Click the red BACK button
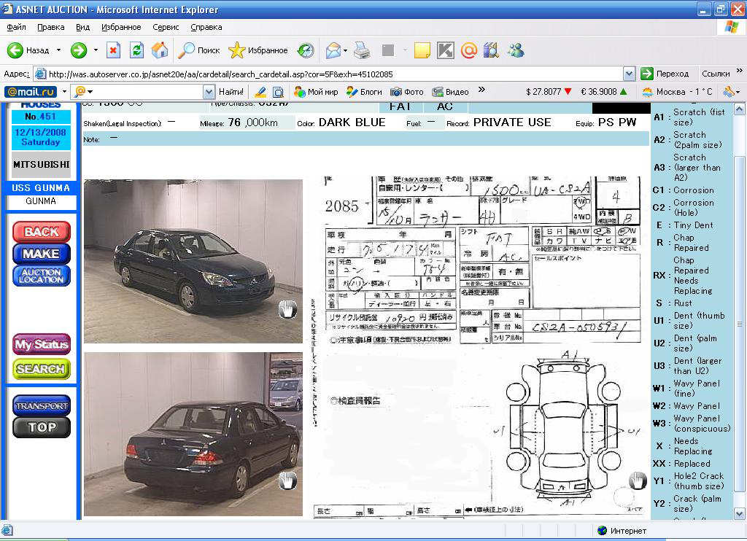The width and height of the screenshot is (747, 541). click(42, 232)
